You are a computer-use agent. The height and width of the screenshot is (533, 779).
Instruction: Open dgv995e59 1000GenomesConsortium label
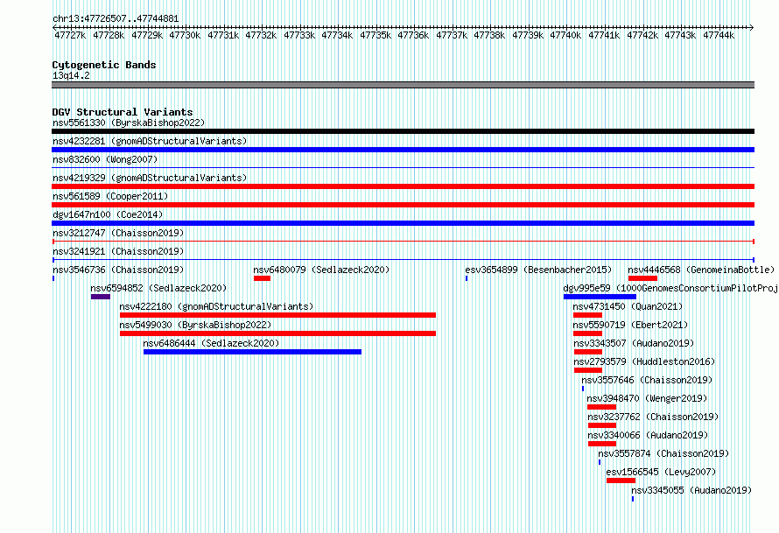pos(670,288)
